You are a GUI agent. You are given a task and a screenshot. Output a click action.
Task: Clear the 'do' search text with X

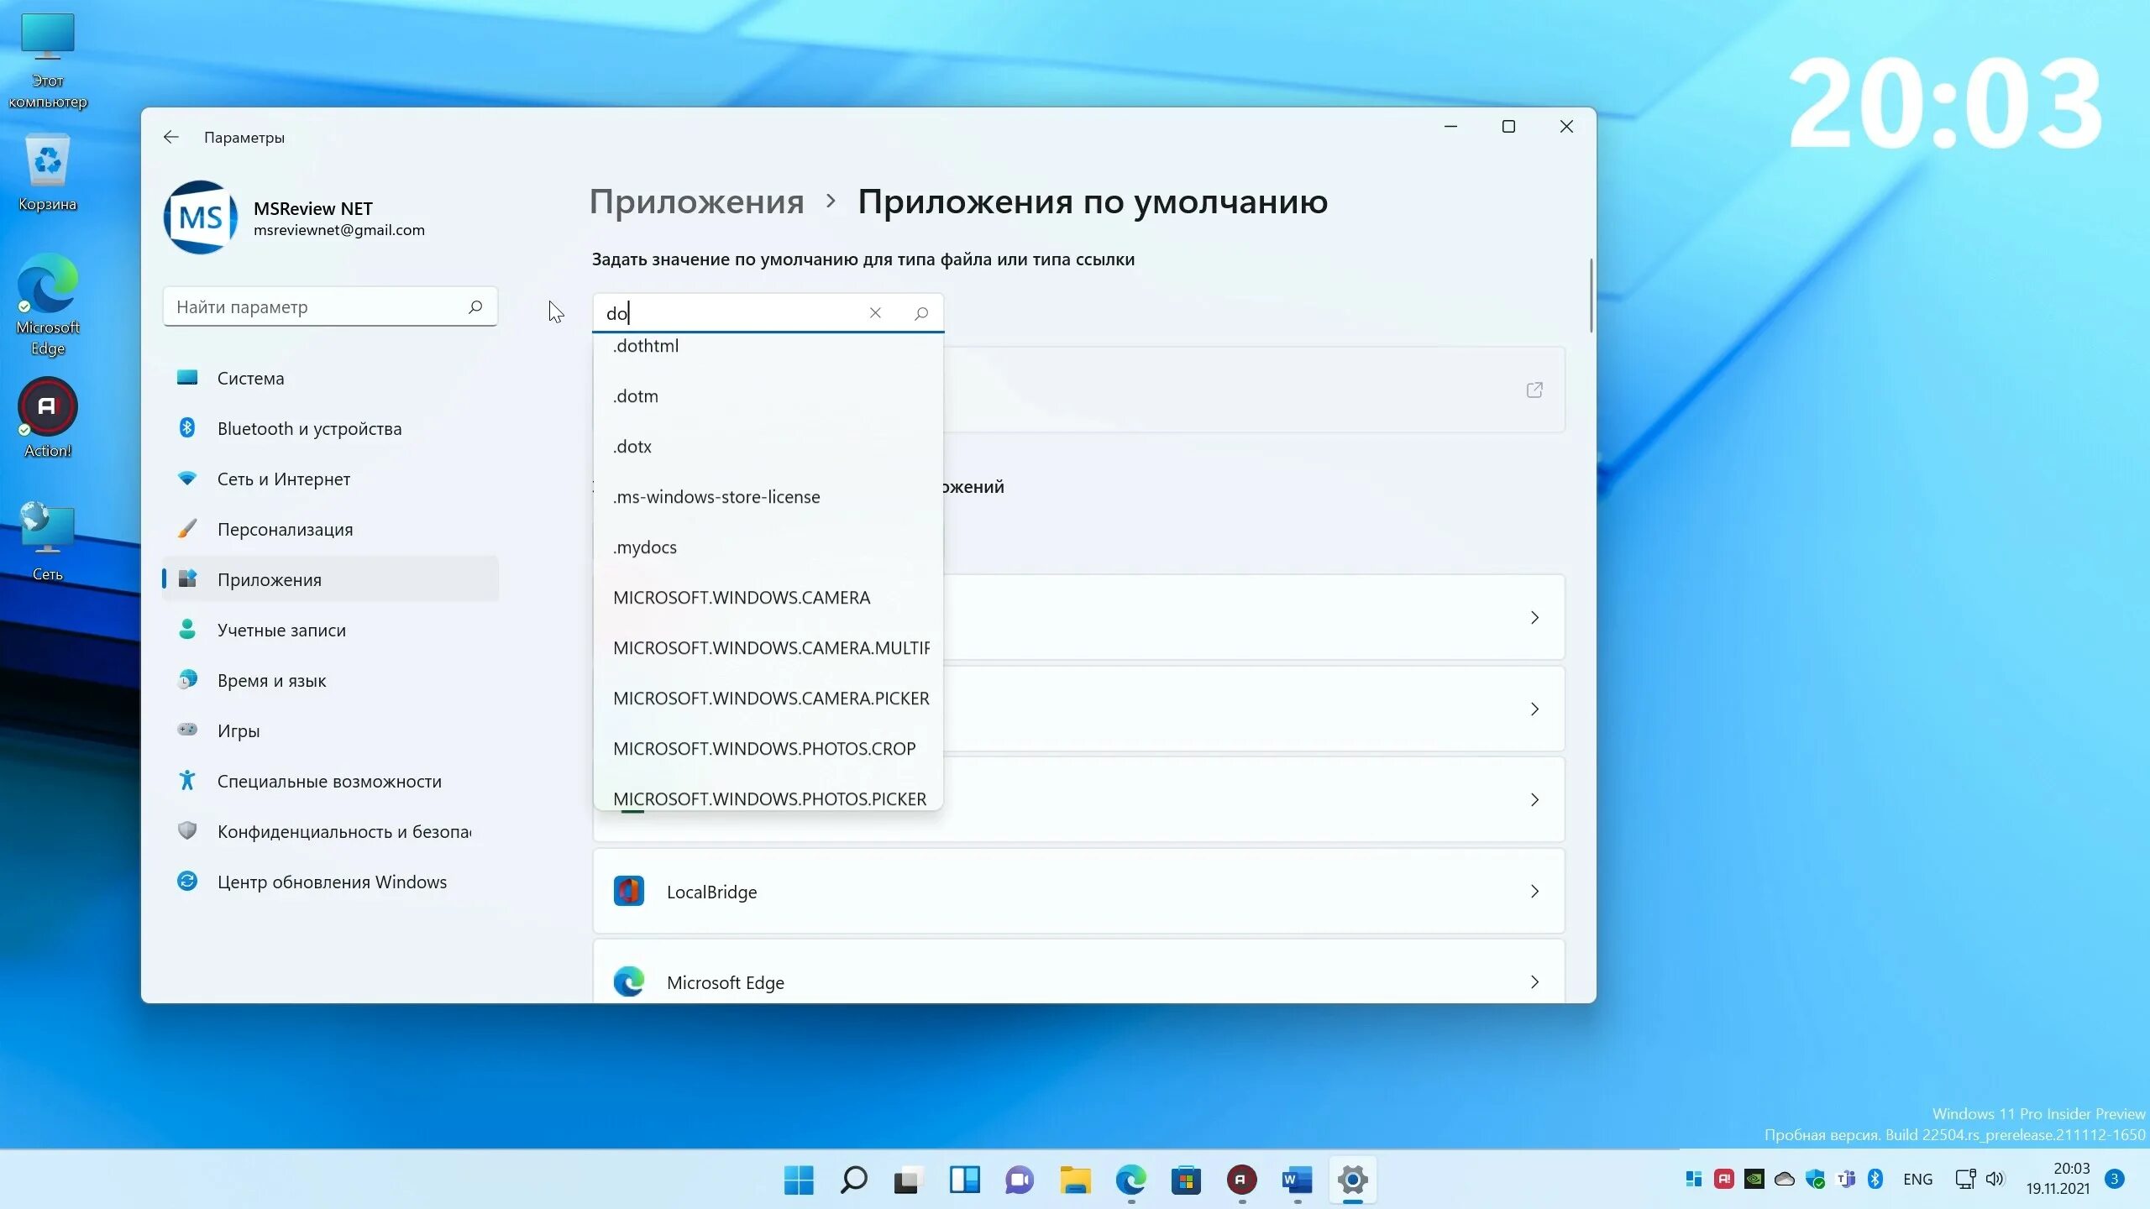pos(875,312)
